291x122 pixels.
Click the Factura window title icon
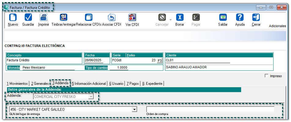(x=6, y=7)
